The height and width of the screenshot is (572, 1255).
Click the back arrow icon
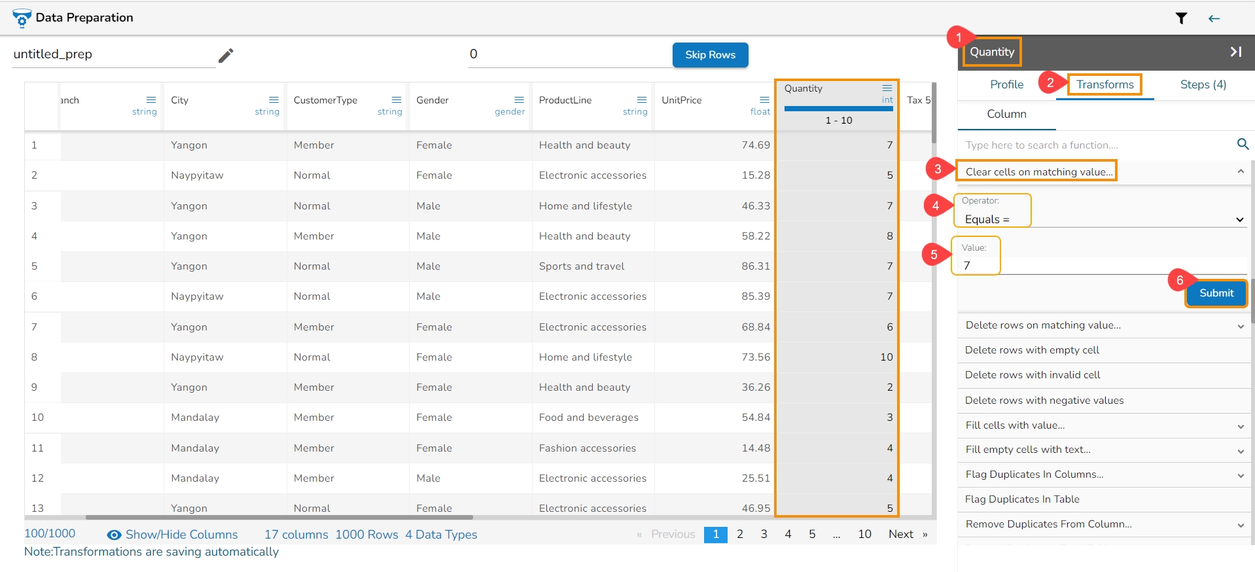1214,18
